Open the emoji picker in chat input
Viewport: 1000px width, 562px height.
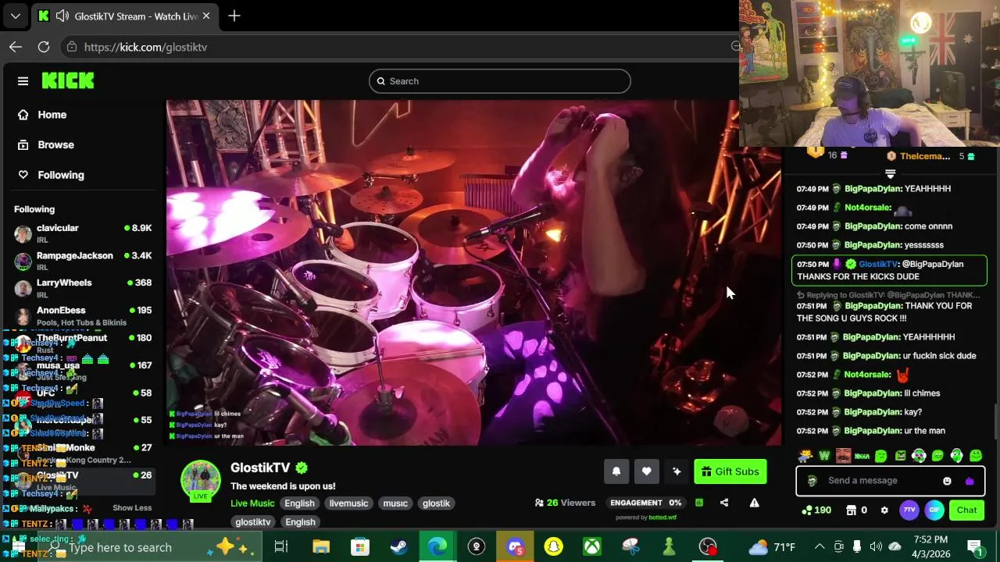[x=947, y=481]
